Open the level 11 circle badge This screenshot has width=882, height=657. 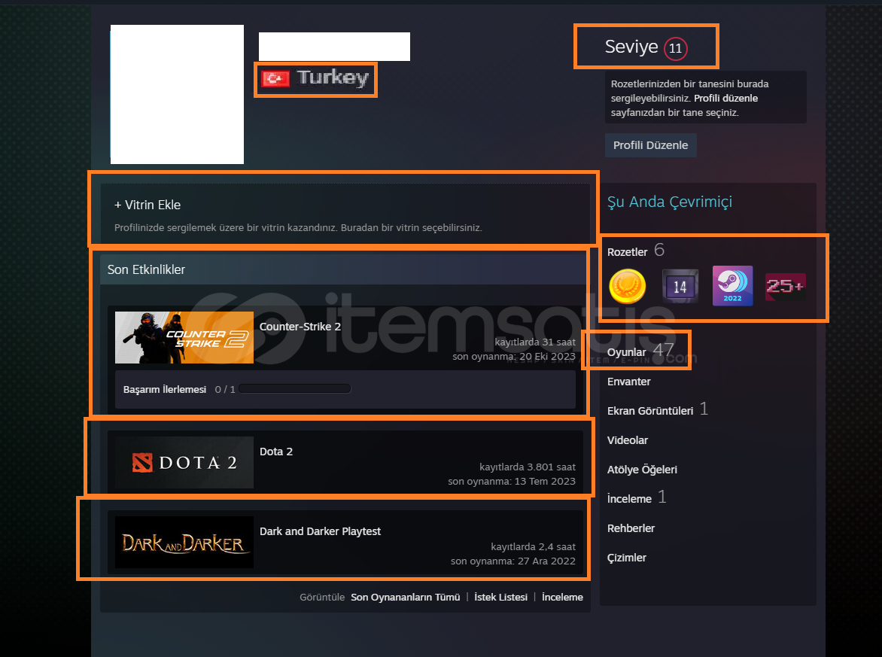(x=676, y=48)
